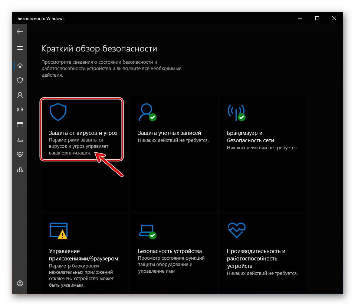Open Производительность и работоспособность устройств
Screen dimensions: 355x306
coord(256,259)
